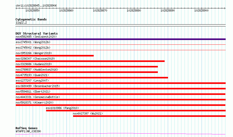The height and width of the screenshot is (137, 233).
Task: Open the WTAPP1|NR_038390 gene label
Action: 28,131
